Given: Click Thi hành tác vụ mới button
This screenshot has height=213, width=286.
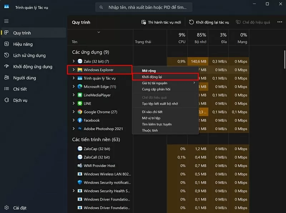Looking at the screenshot, I should [161, 22].
